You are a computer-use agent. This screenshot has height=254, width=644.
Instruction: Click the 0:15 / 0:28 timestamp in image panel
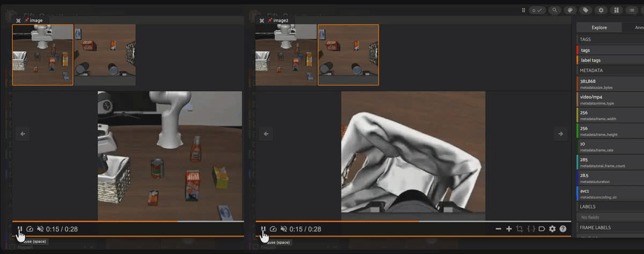pos(62,229)
